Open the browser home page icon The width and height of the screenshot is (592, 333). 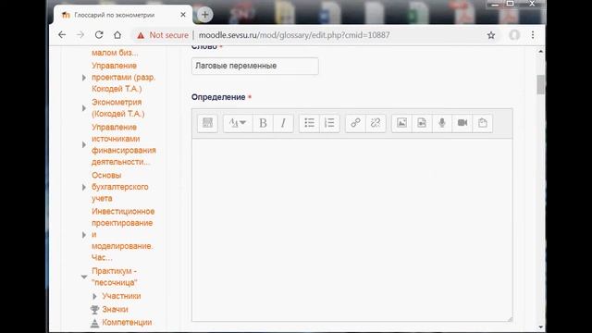[117, 35]
